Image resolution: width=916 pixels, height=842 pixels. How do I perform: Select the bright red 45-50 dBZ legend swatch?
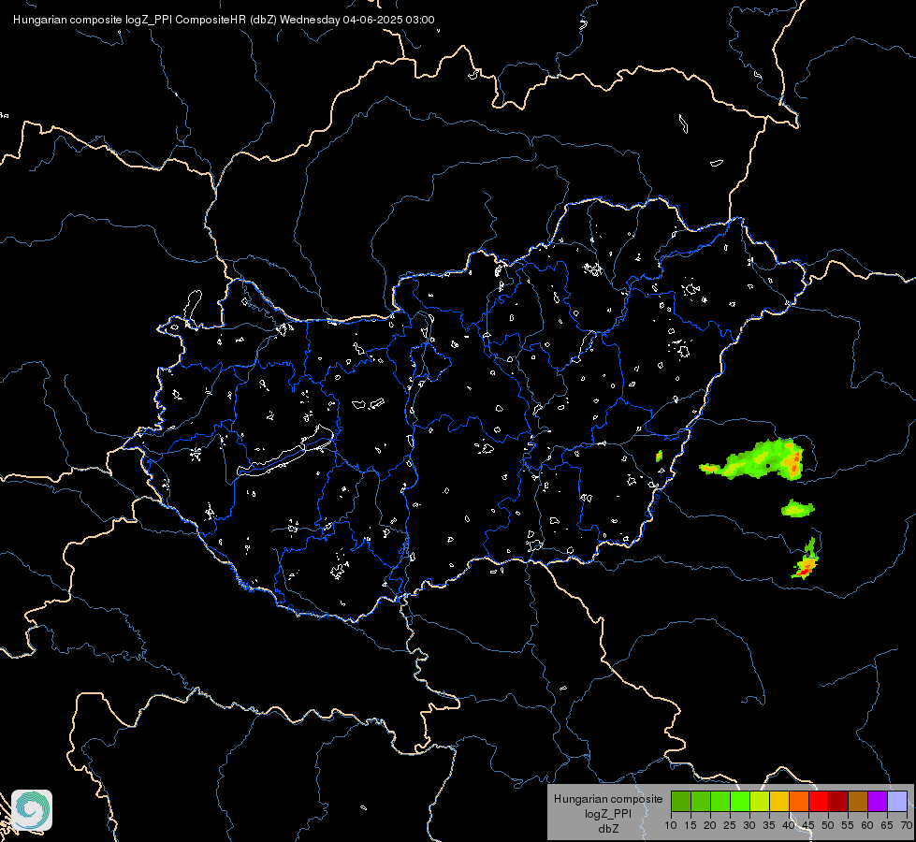[819, 801]
